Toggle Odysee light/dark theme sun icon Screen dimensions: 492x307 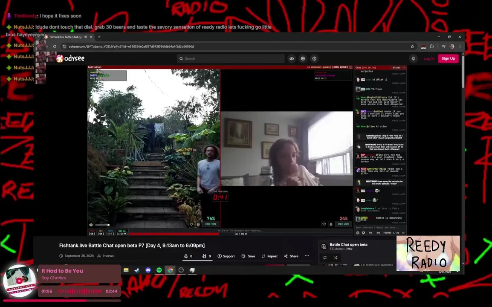pyautogui.click(x=413, y=58)
